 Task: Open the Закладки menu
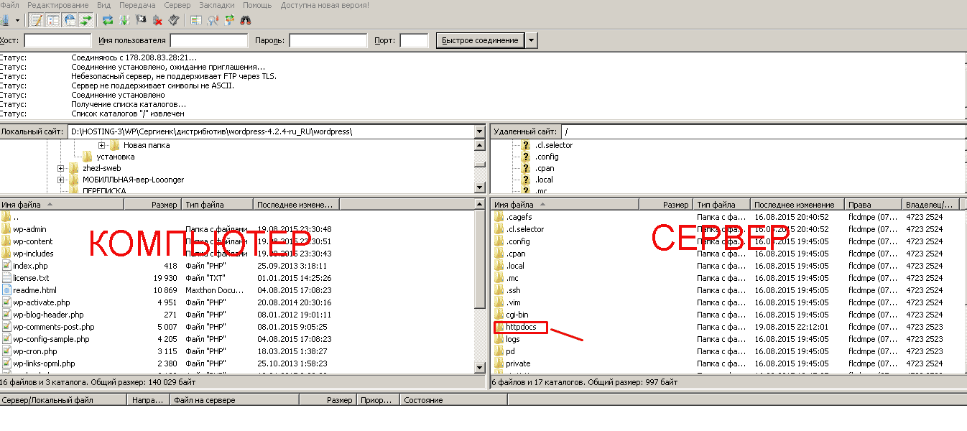216,5
